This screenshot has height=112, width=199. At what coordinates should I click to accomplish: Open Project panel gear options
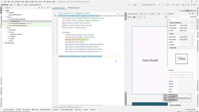point(48,8)
